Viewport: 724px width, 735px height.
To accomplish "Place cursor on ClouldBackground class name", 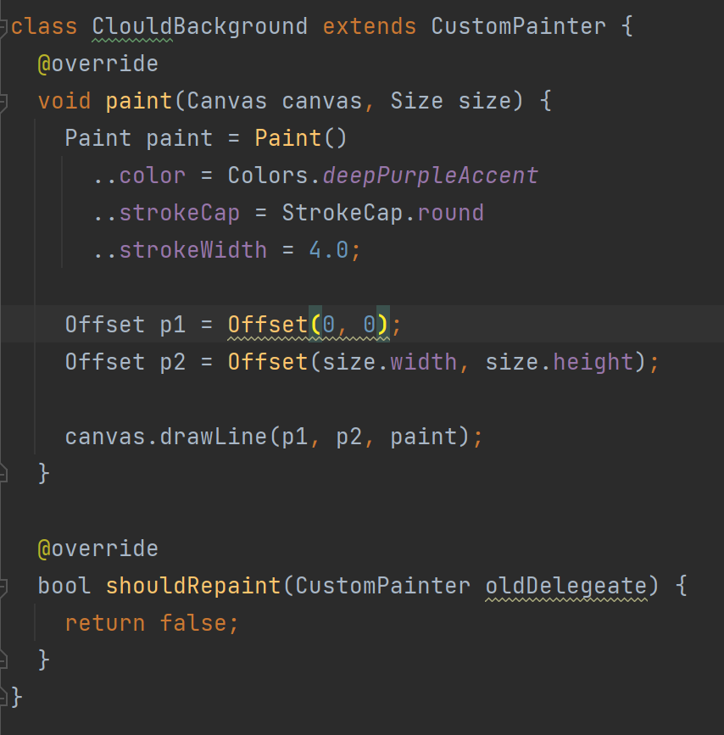I will click(x=200, y=26).
